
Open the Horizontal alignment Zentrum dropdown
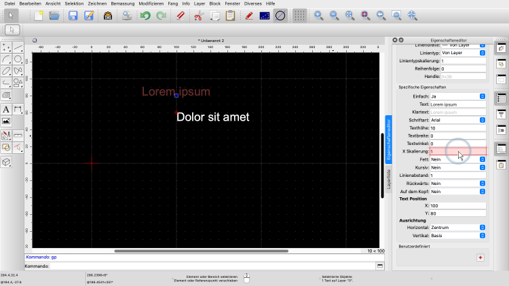[x=458, y=228]
